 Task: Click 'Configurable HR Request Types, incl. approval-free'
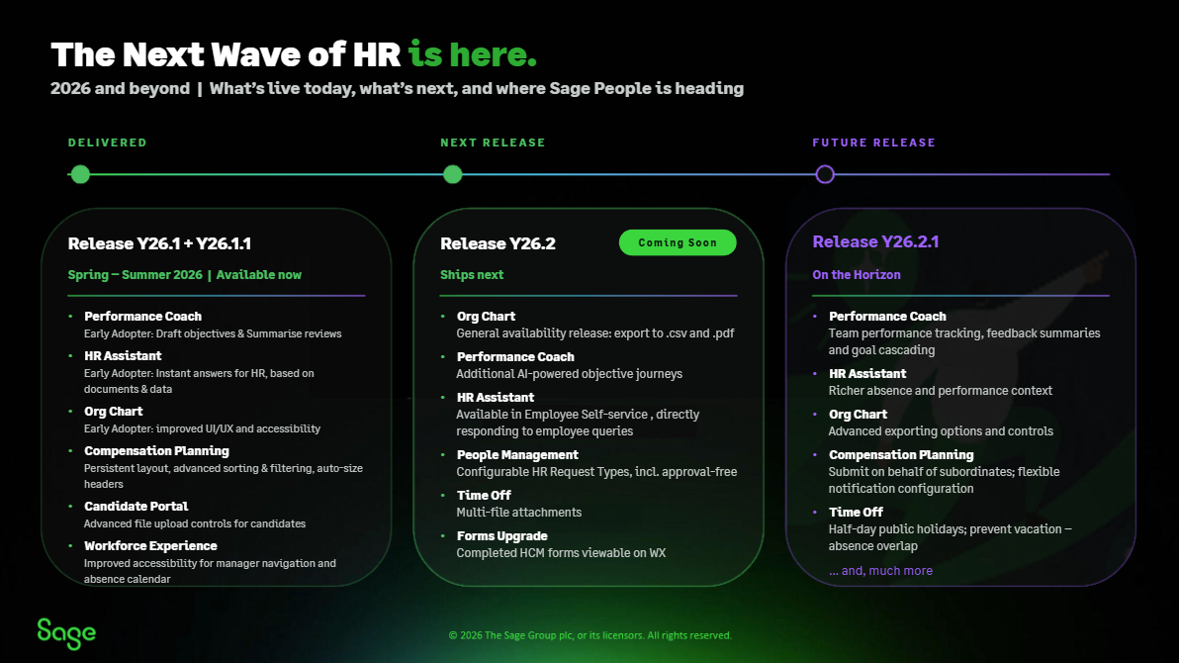click(x=596, y=472)
